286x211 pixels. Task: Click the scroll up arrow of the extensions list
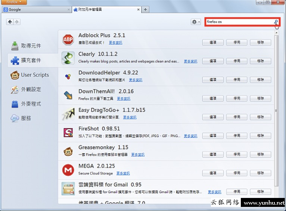tap(276, 33)
